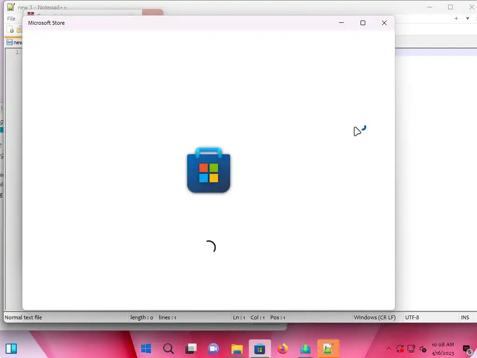This screenshot has width=477, height=358.
Task: Open the Widgets panel from the taskbar
Action: point(11,349)
